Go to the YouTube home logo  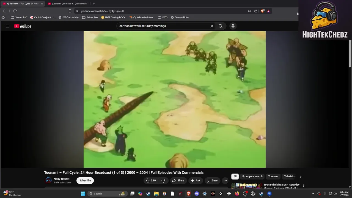point(23,26)
